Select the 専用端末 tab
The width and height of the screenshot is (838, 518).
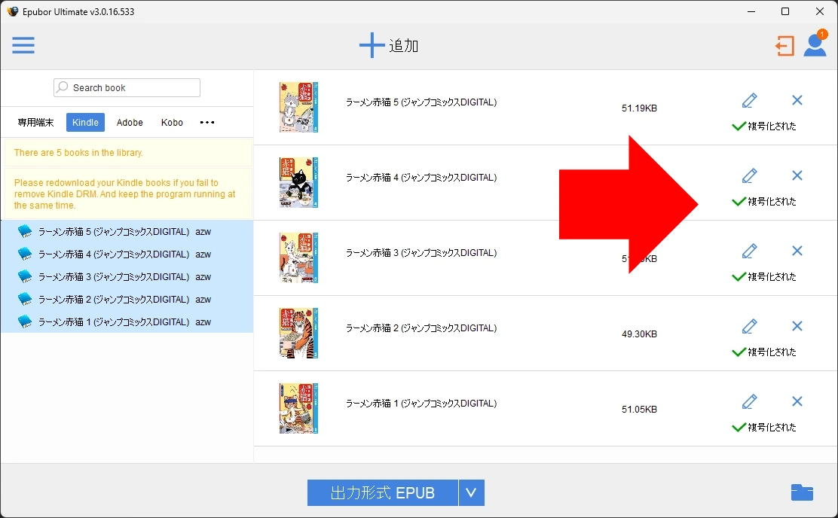pos(35,122)
